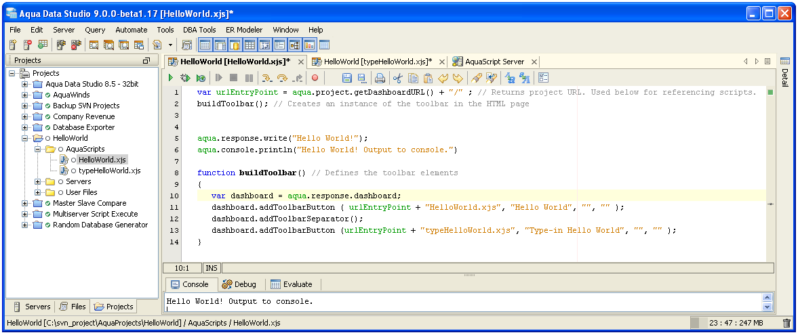Open the ER Modeler menu

245,30
